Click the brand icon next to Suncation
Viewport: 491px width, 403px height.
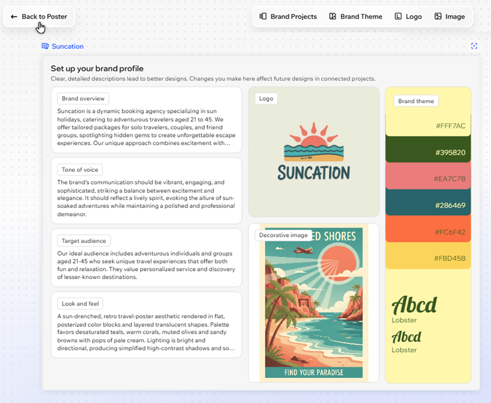45,46
